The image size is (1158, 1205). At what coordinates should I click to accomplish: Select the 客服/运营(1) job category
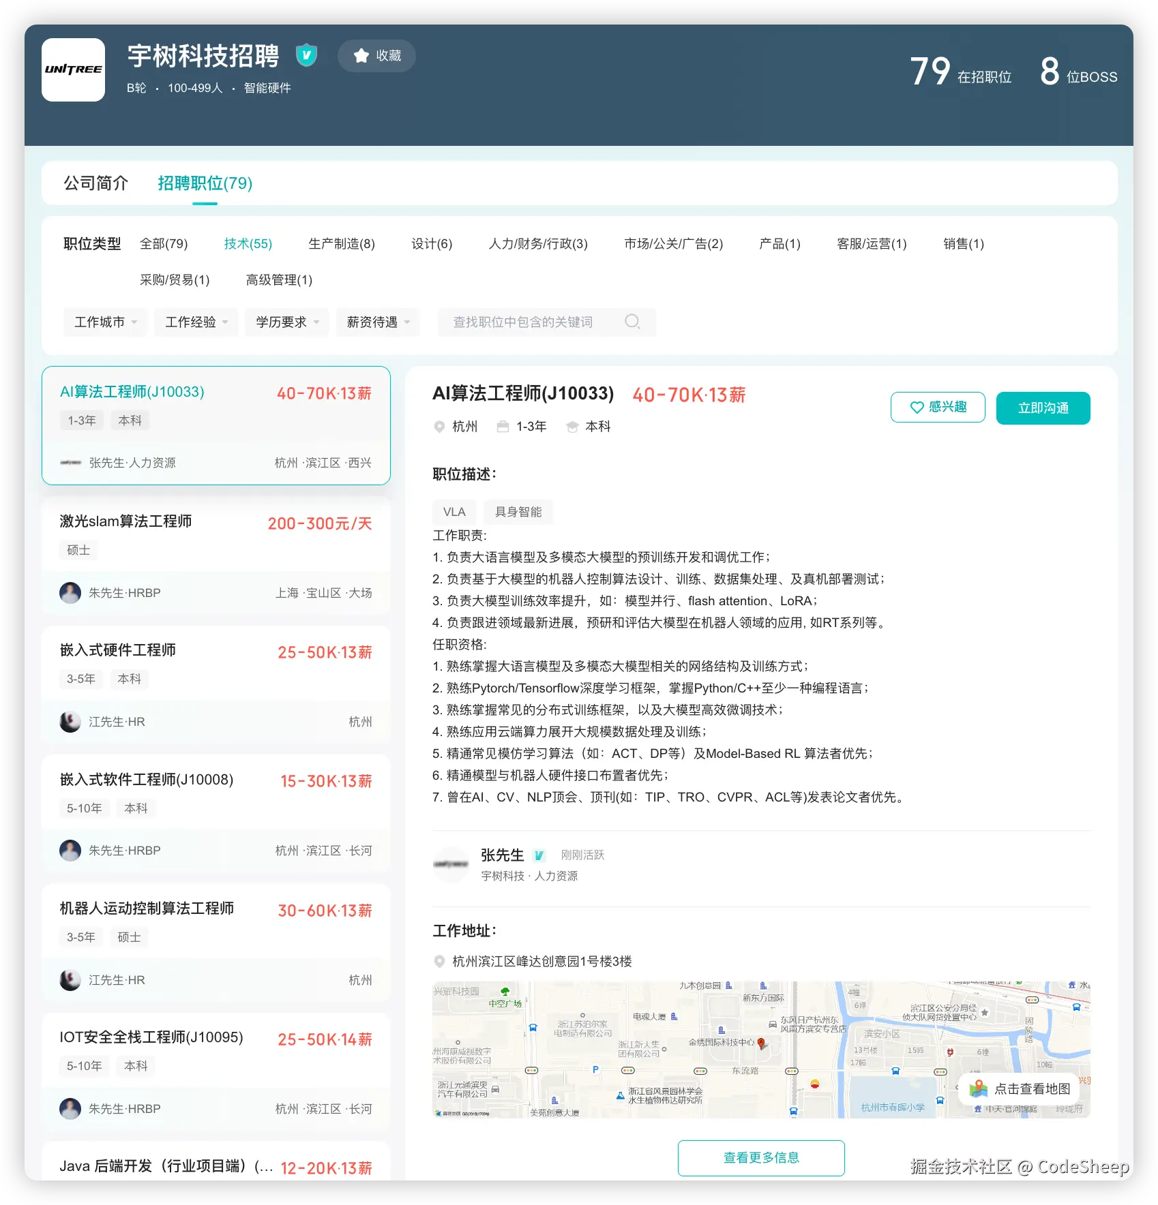(x=872, y=243)
